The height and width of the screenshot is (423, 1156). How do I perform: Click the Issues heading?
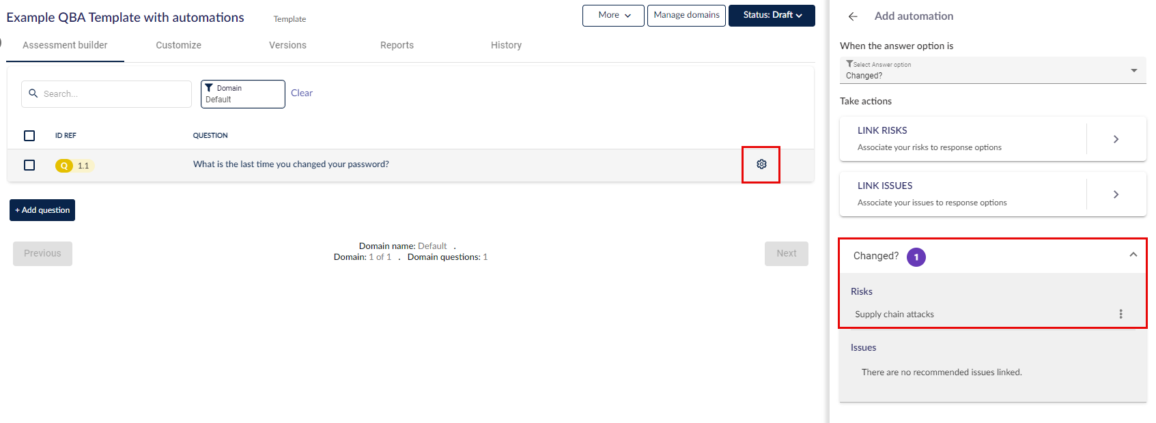(863, 347)
